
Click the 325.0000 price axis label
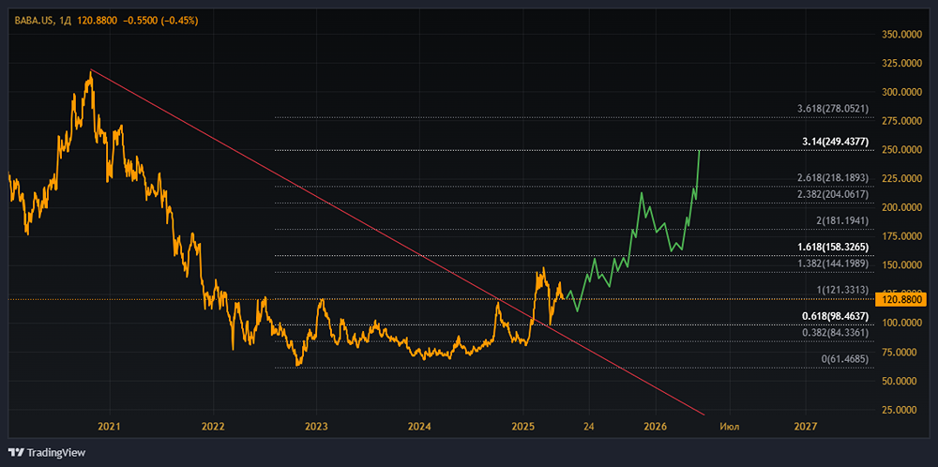click(x=903, y=64)
